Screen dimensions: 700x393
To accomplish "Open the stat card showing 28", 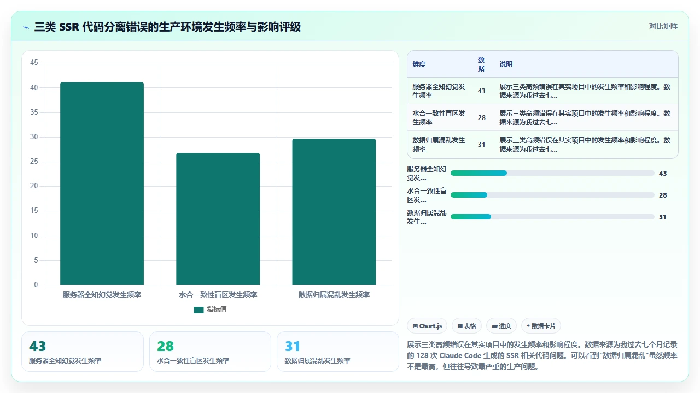I will point(210,352).
